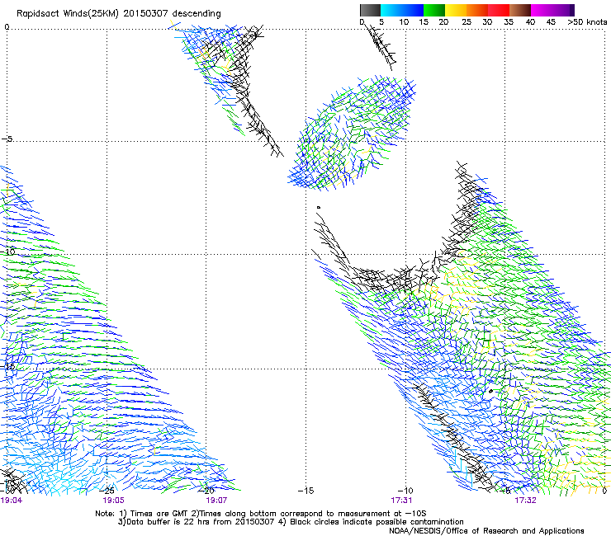
Task: Click the orange 25-30 knots legend swatch
Action: click(x=477, y=10)
